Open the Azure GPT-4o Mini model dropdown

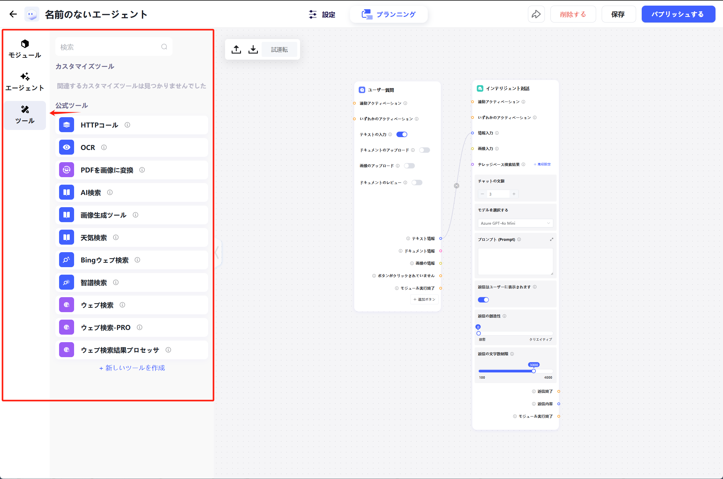click(515, 223)
